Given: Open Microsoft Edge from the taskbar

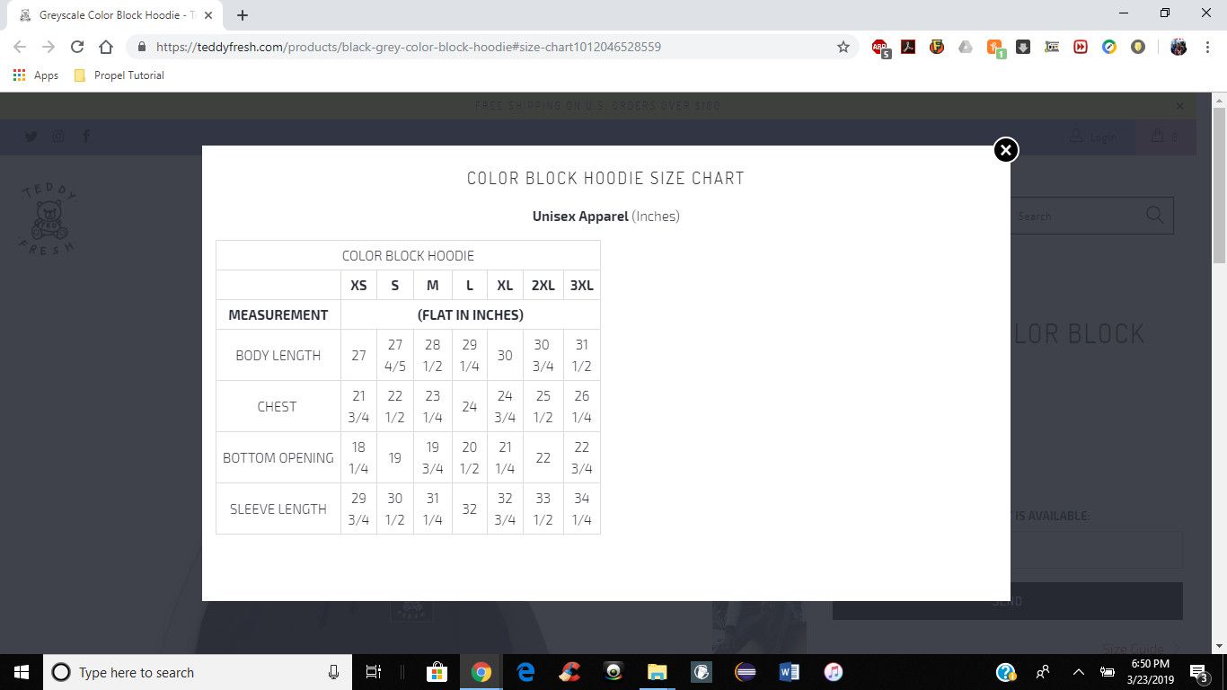Looking at the screenshot, I should pos(525,672).
